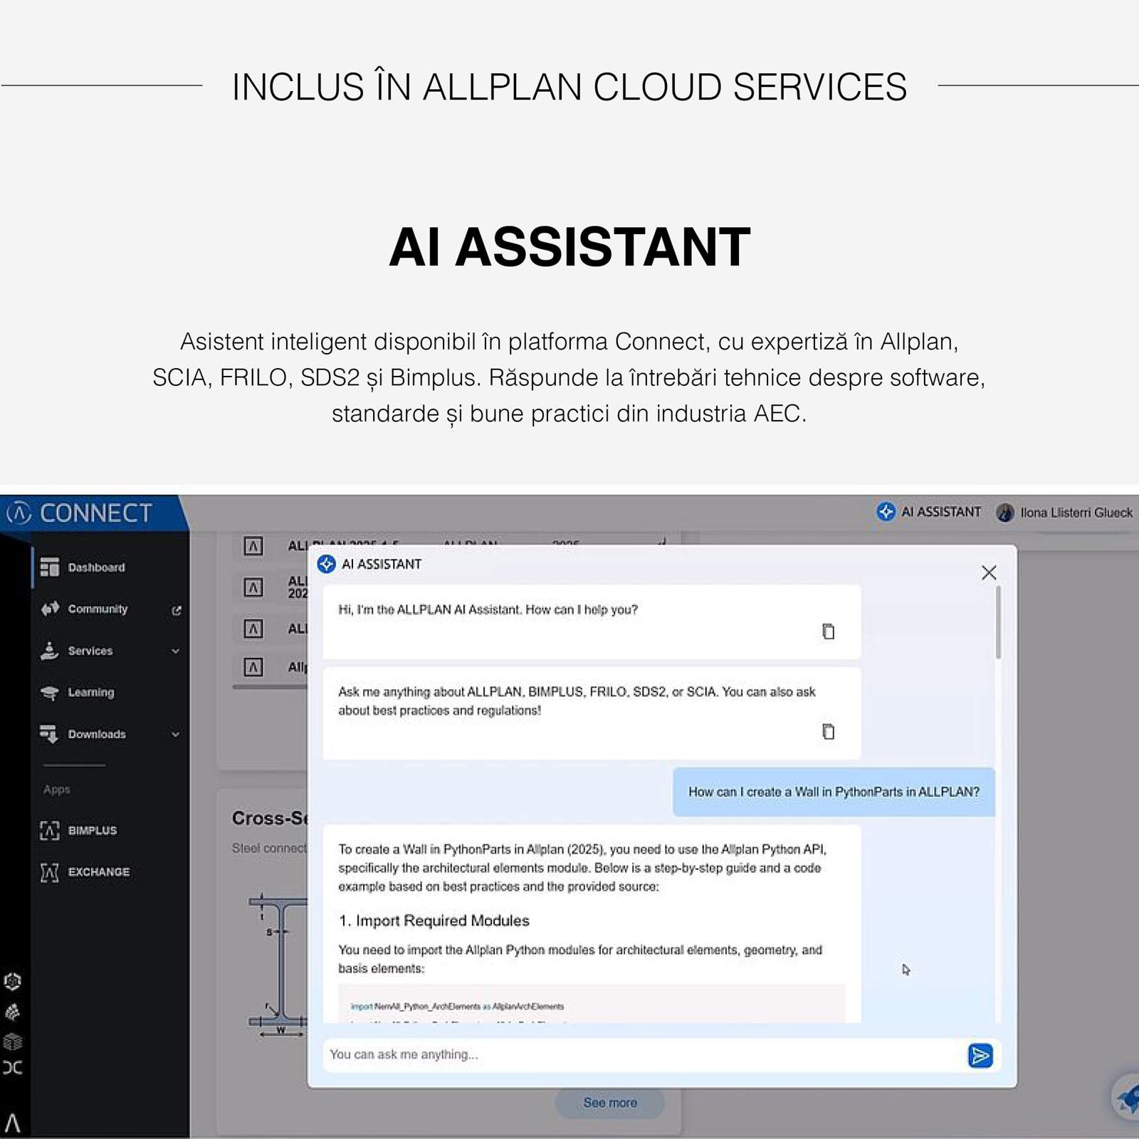Viewport: 1139px width, 1139px height.
Task: Click the EXCHANGE app icon
Action: pyautogui.click(x=50, y=872)
